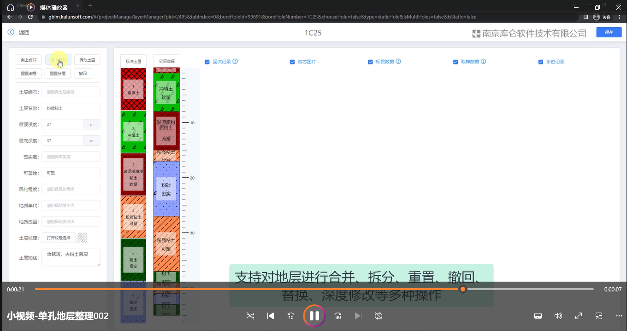
Task: Click the 标准土层 column header
Action: (133, 61)
